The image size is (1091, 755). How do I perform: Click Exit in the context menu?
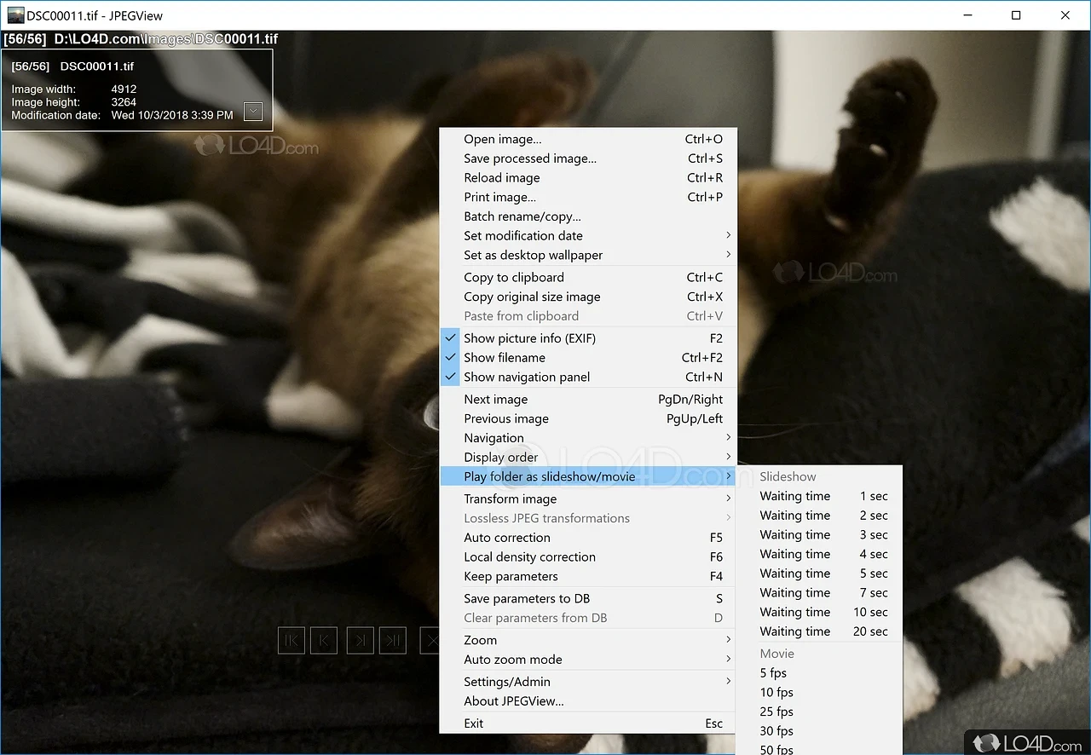(x=588, y=723)
